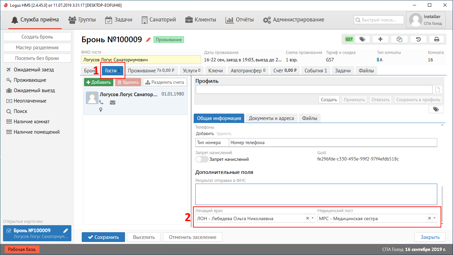453x255 pixels.
Task: Click the Сохранить button
Action: (x=103, y=237)
